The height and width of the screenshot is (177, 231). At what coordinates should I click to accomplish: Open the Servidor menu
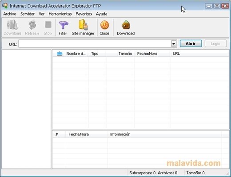tap(28, 14)
